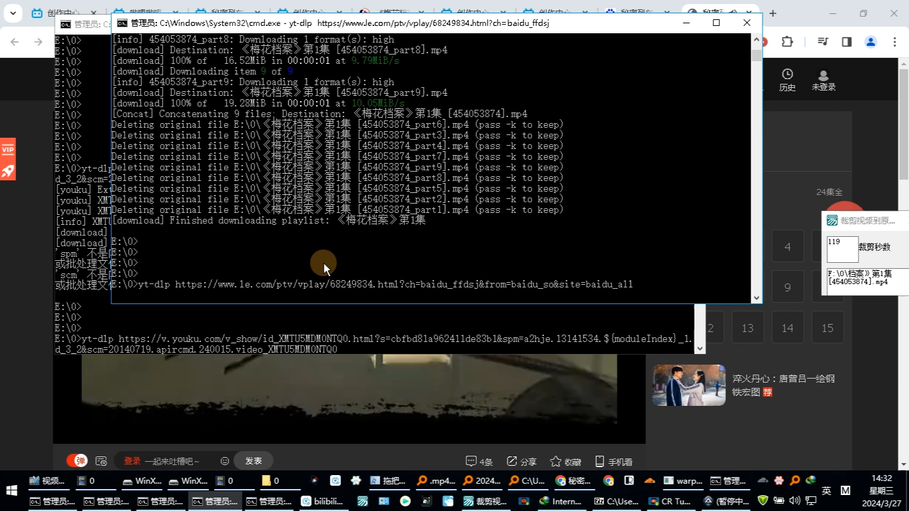Image resolution: width=909 pixels, height=511 pixels.
Task: Click the 发表 send button
Action: tap(254, 460)
